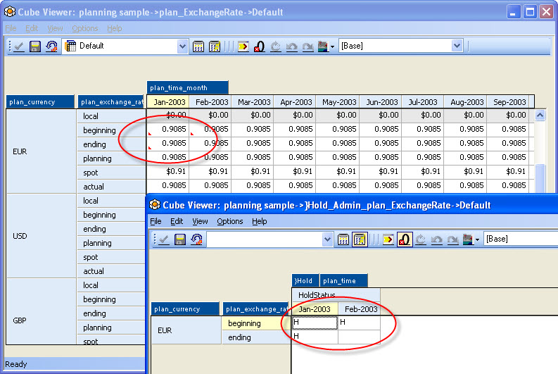Click Recalculate checkmark icon in Hold_Admin window
The width and height of the screenshot is (558, 374).
pos(163,239)
